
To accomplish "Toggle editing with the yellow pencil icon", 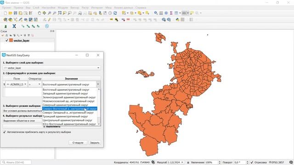I will point(49,19).
